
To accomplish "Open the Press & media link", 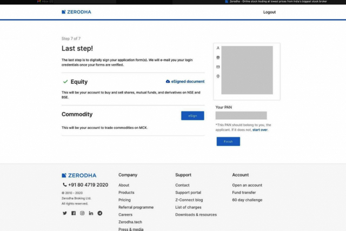I will (131, 229).
